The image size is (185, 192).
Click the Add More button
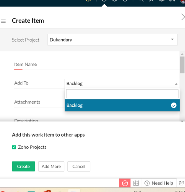51,166
